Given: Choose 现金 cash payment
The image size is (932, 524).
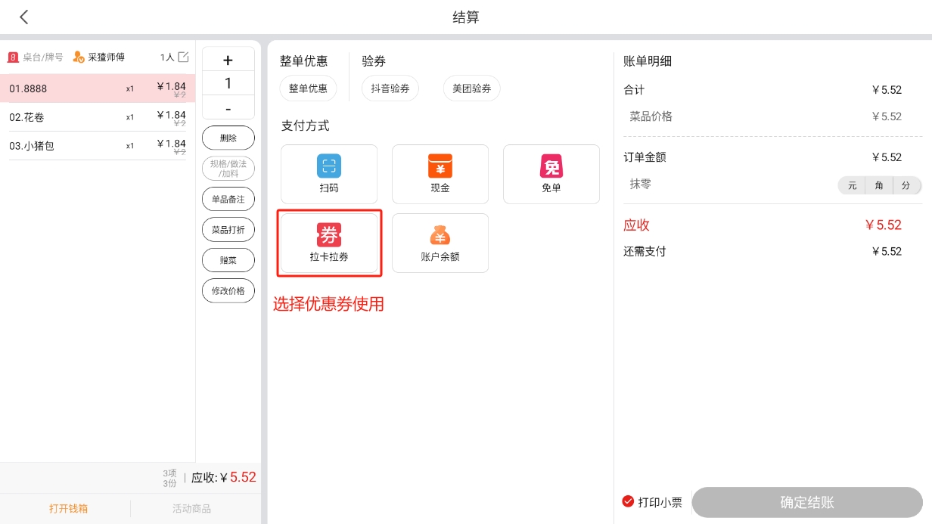Looking at the screenshot, I should tap(440, 174).
